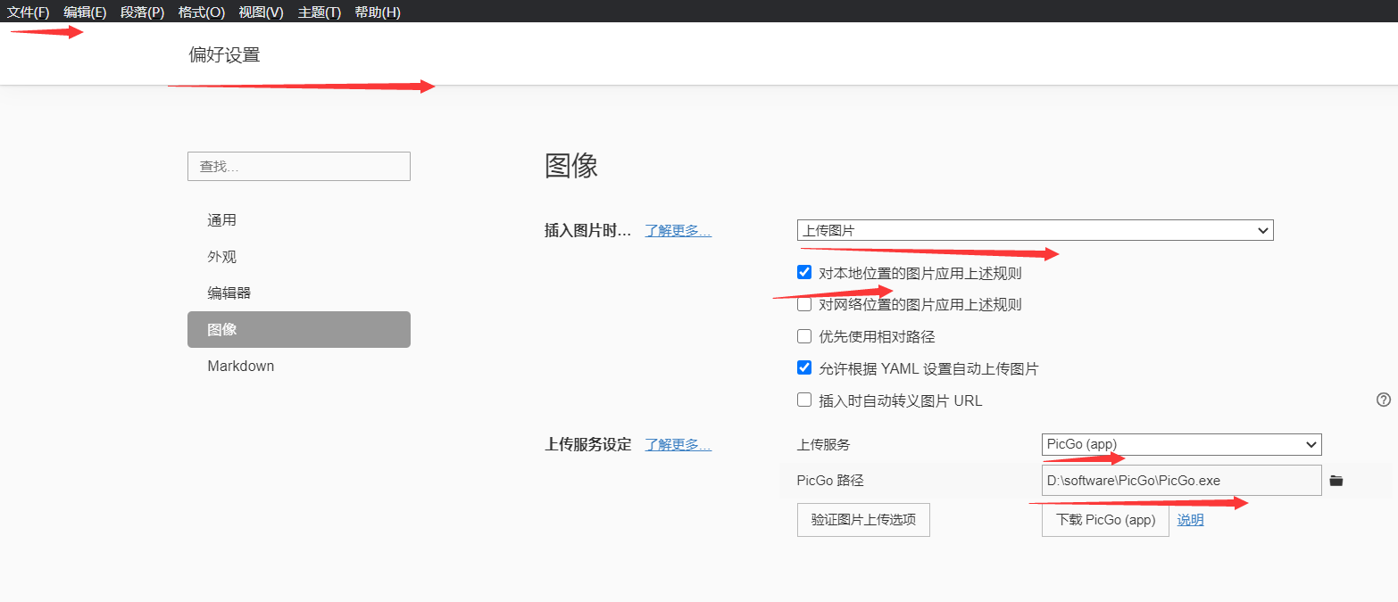Focus the 查找 search field
This screenshot has width=1398, height=602.
pos(299,167)
